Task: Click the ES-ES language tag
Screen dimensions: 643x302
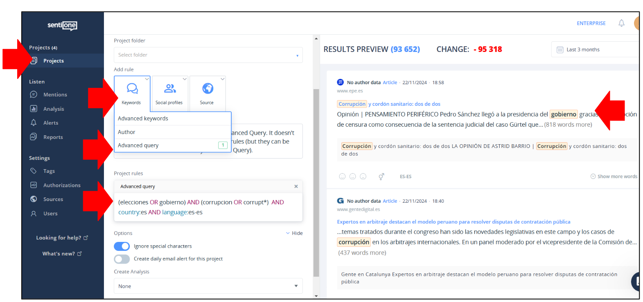Action: point(406,177)
